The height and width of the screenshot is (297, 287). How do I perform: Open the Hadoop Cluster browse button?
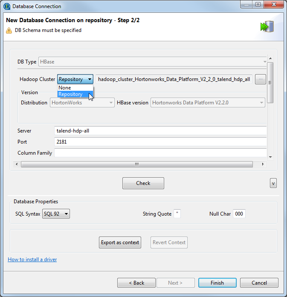click(261, 79)
